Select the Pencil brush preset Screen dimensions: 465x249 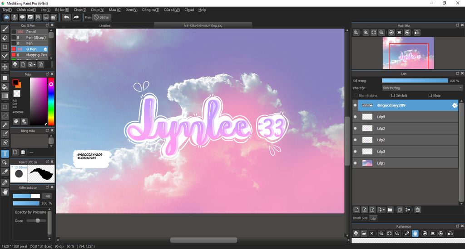[30, 32]
